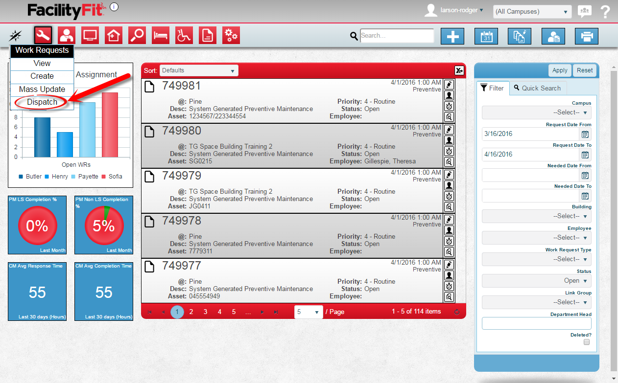The image size is (618, 383).
Task: Click the edit pencil icon for request 749981
Action: coord(449,85)
